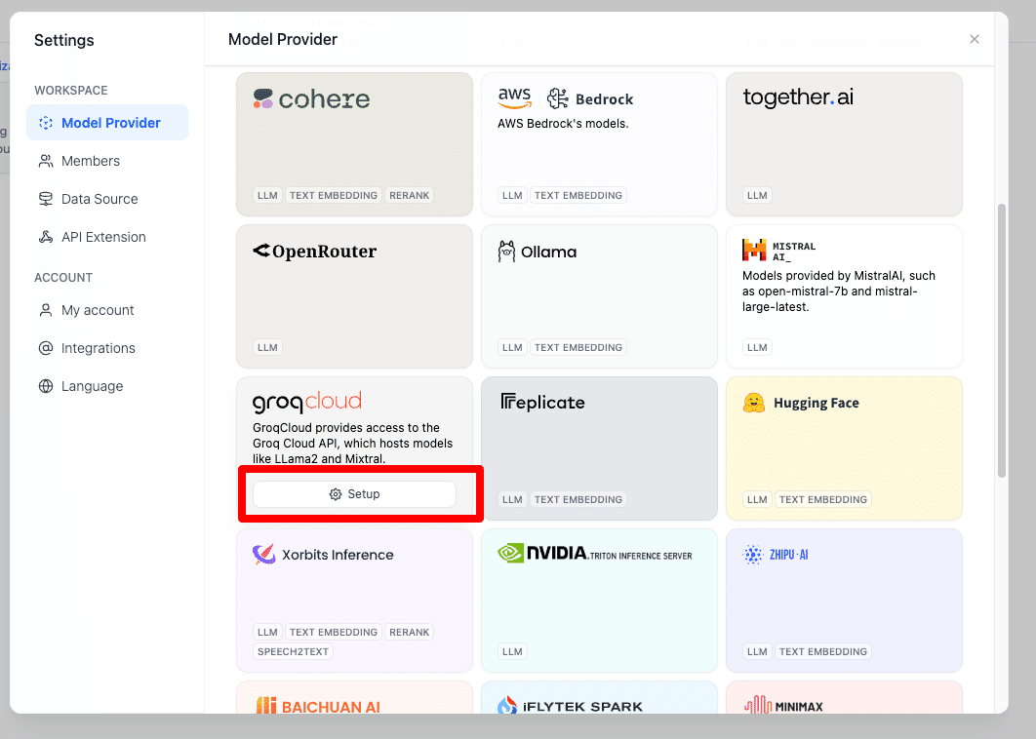This screenshot has width=1036, height=739.
Task: Click the Setup button for GroqCloud
Action: (355, 494)
